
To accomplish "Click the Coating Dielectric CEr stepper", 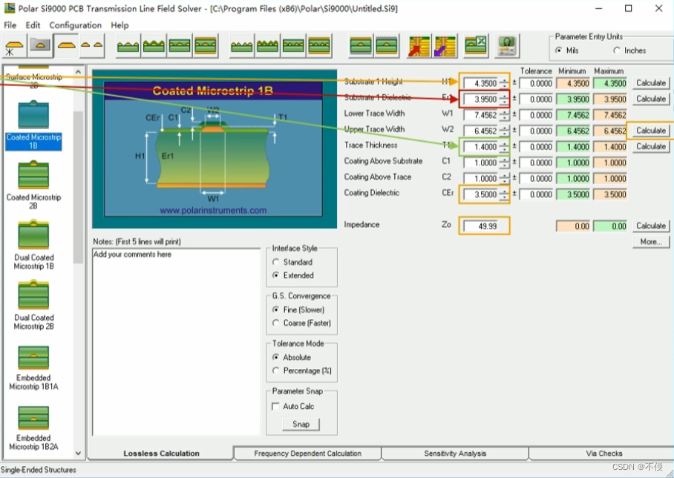I will [x=504, y=194].
